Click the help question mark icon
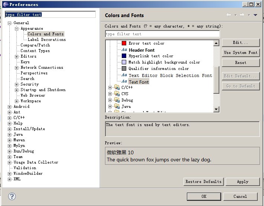 click(12, 196)
